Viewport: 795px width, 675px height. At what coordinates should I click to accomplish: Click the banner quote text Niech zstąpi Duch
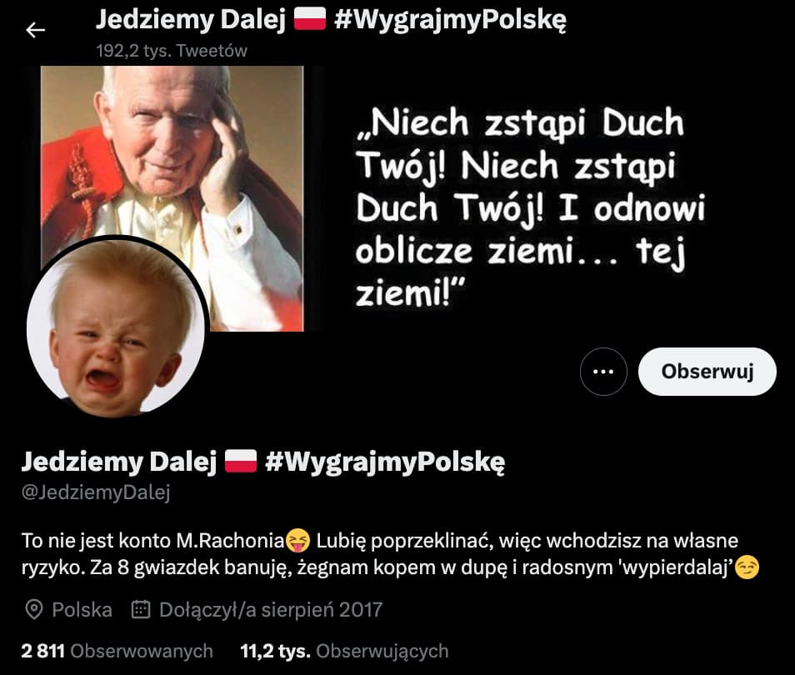(x=522, y=123)
